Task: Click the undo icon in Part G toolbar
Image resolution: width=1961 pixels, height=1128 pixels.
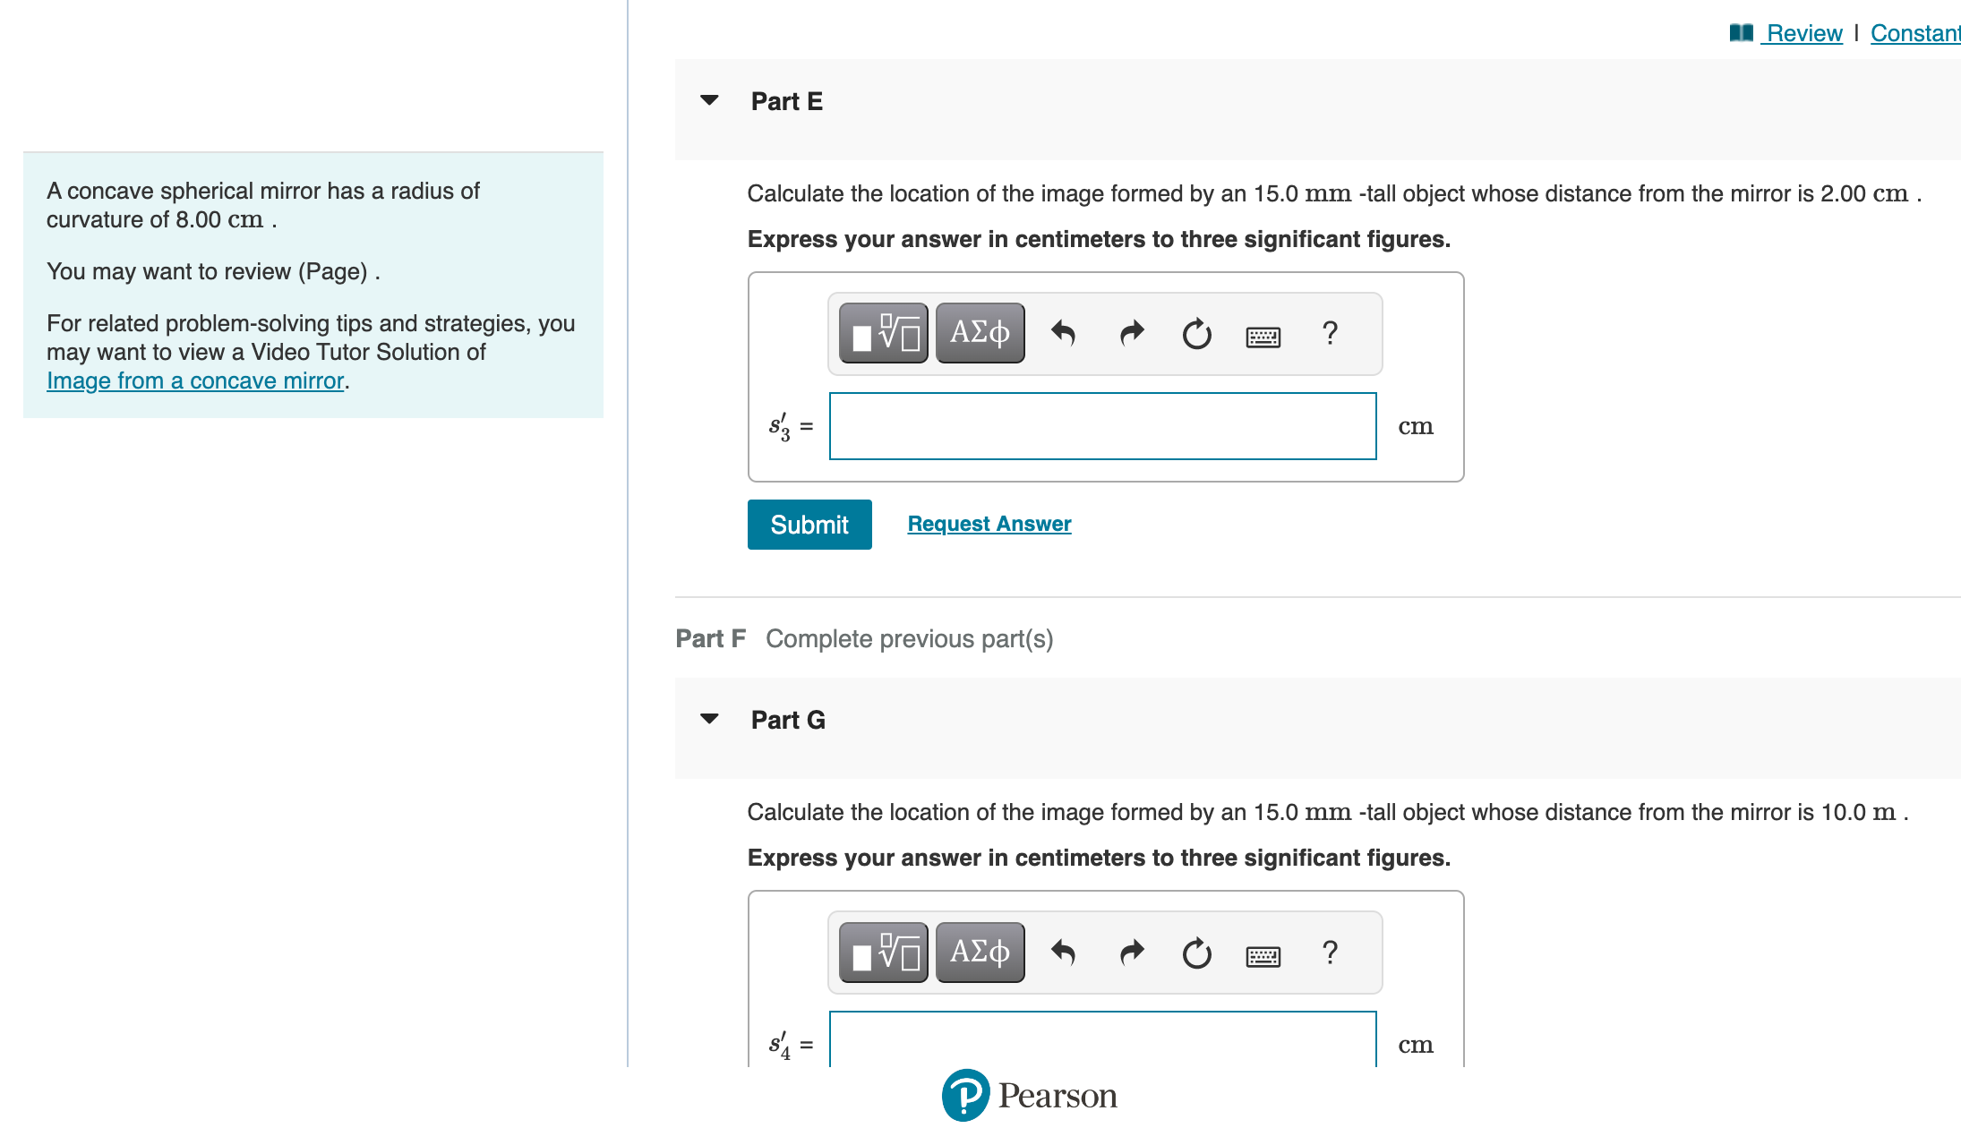Action: (1065, 952)
